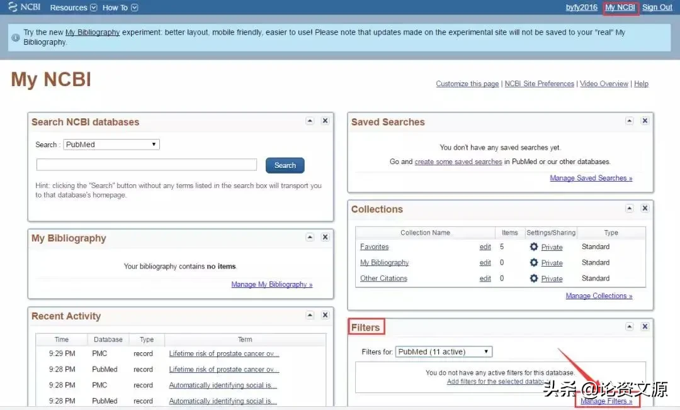Collapse the Search NCBI databases panel
This screenshot has width=680, height=410.
(310, 121)
